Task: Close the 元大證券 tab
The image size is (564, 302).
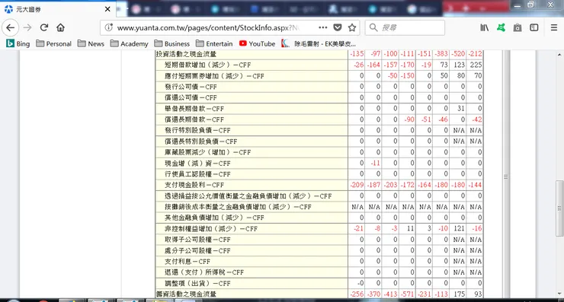Action: (107, 9)
